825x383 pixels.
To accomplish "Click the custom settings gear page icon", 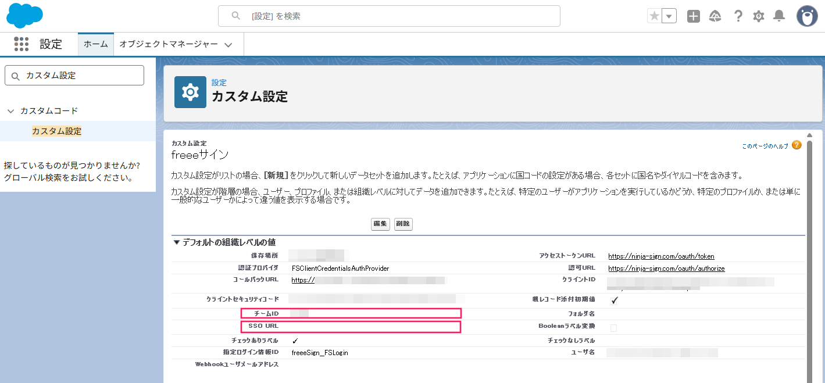I will pos(190,92).
